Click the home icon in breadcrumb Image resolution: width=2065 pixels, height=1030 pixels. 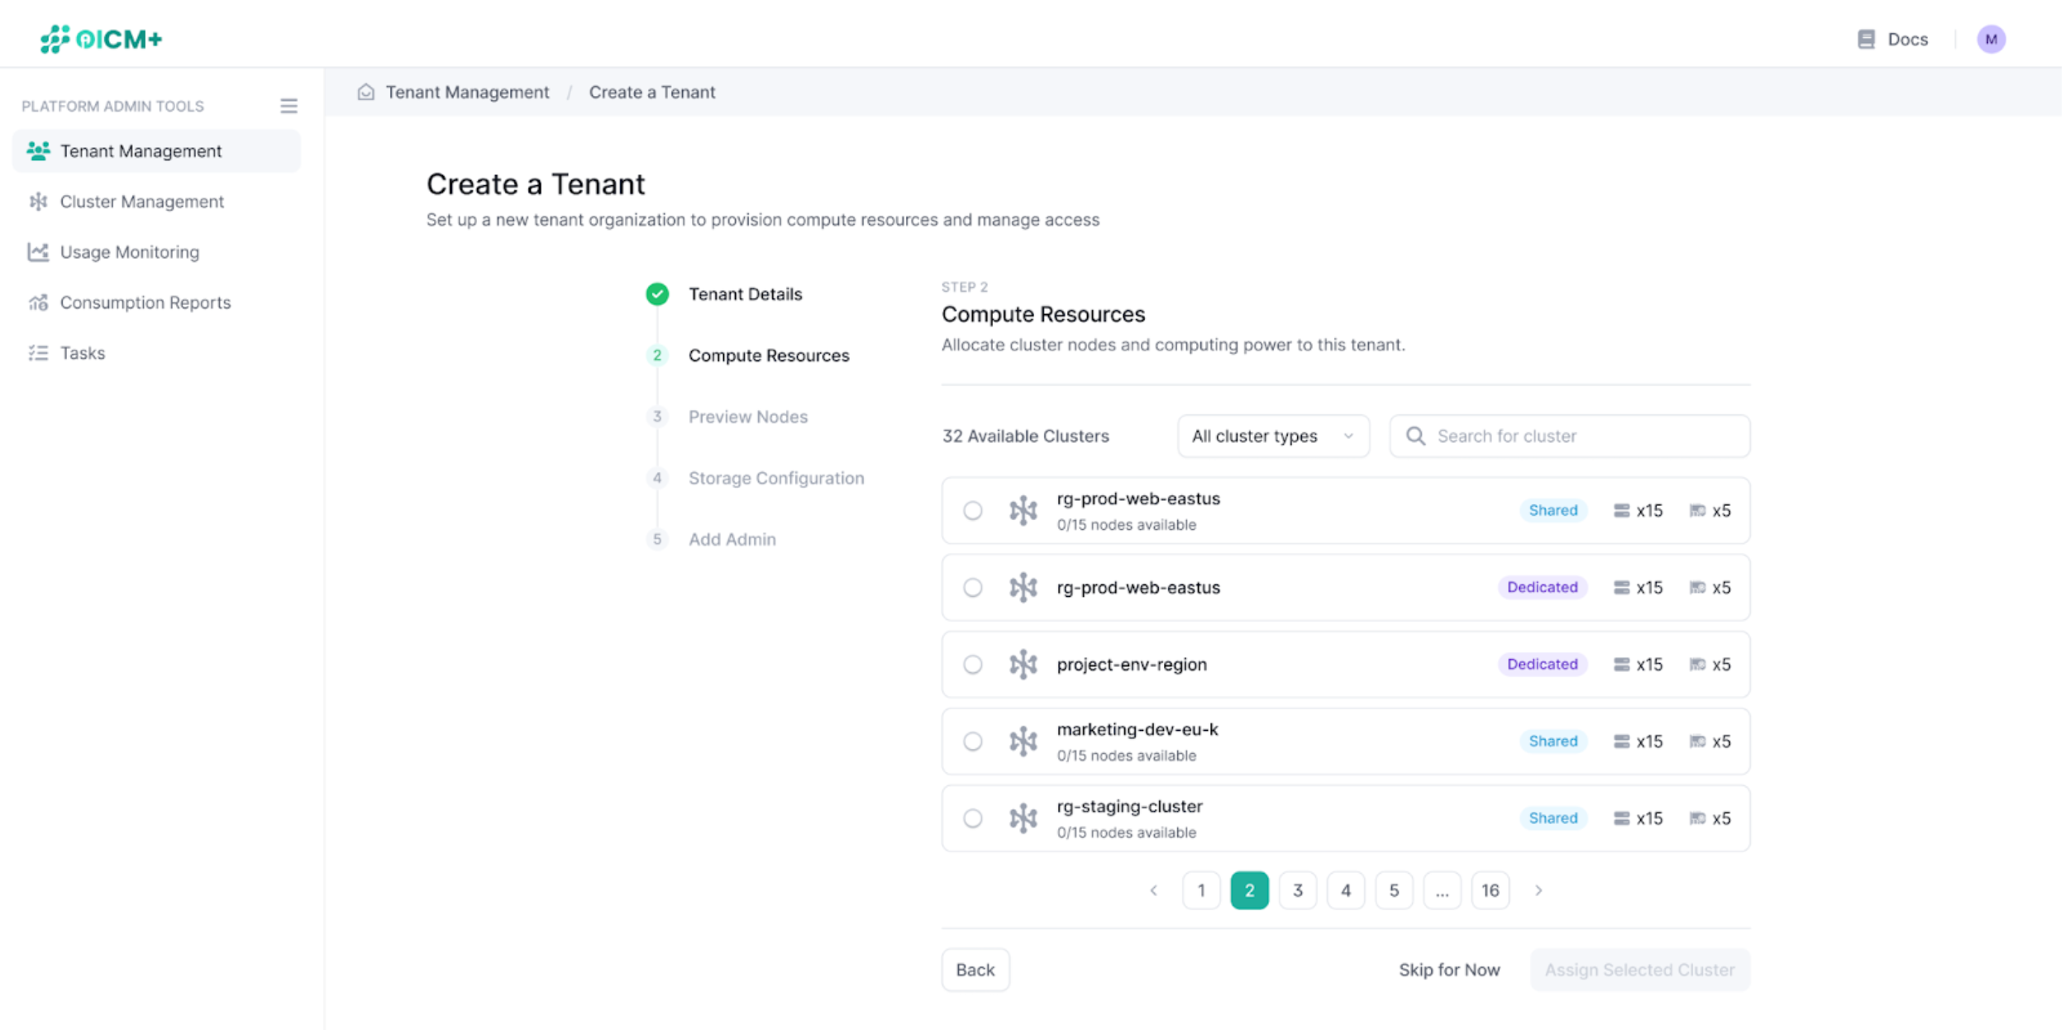(365, 92)
